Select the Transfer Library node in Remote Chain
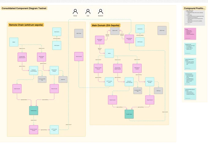The width and height of the screenshot is (208, 144). click(x=34, y=110)
